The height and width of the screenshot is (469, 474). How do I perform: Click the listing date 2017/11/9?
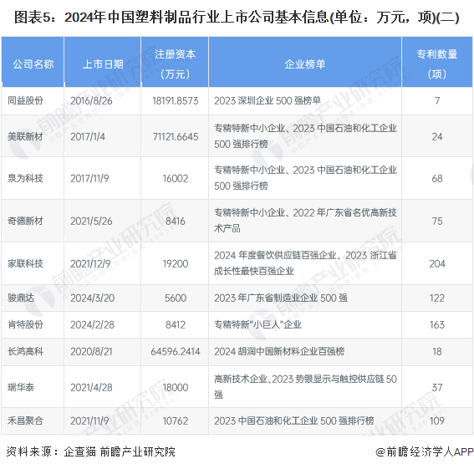click(x=89, y=178)
